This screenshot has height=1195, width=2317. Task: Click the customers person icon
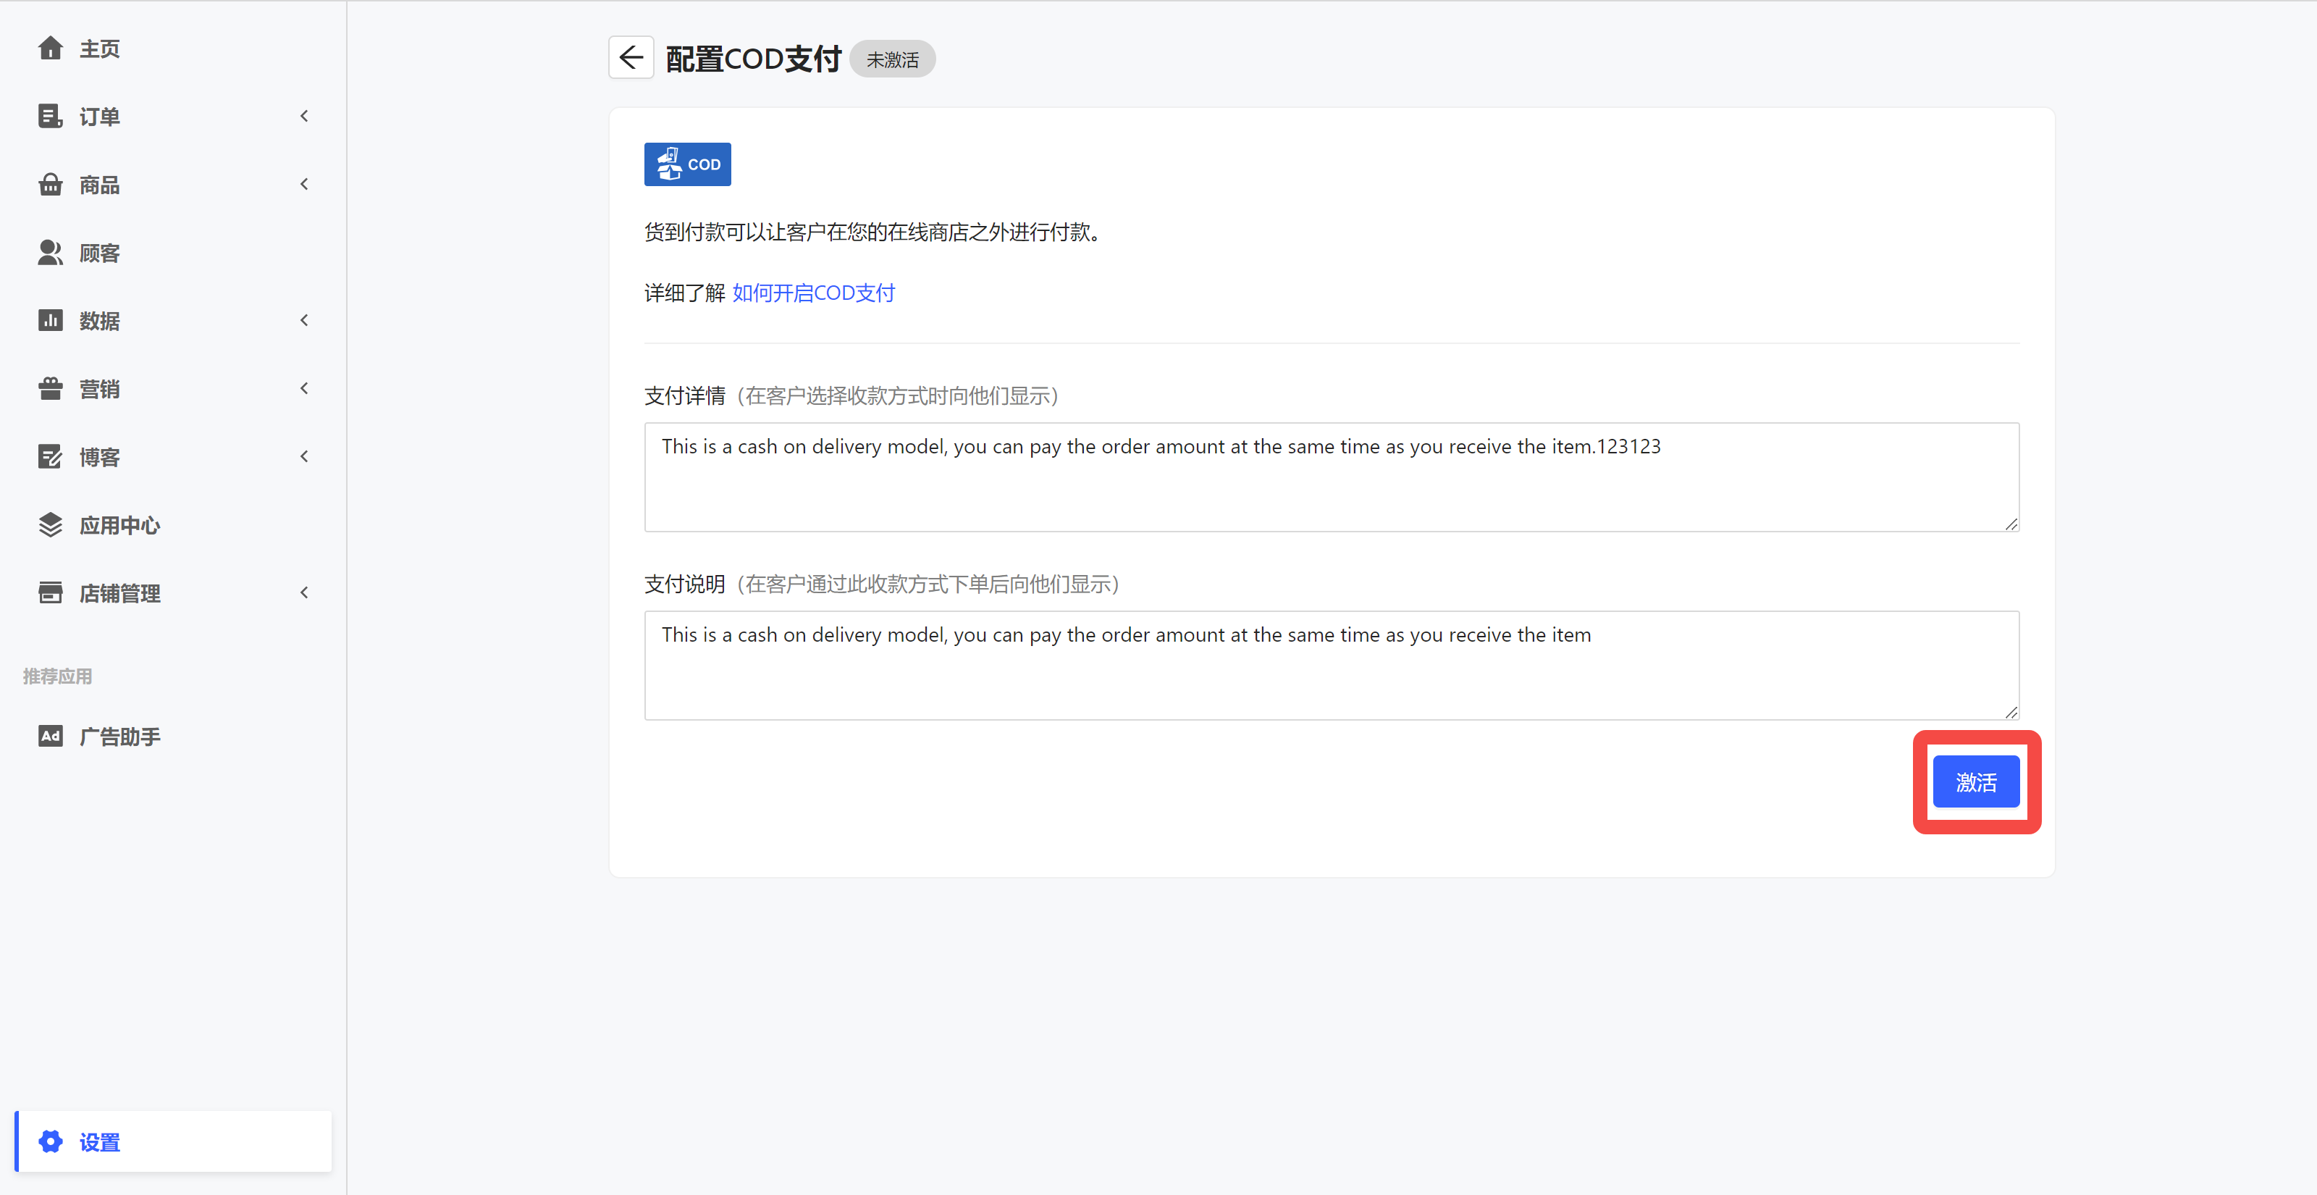point(51,253)
